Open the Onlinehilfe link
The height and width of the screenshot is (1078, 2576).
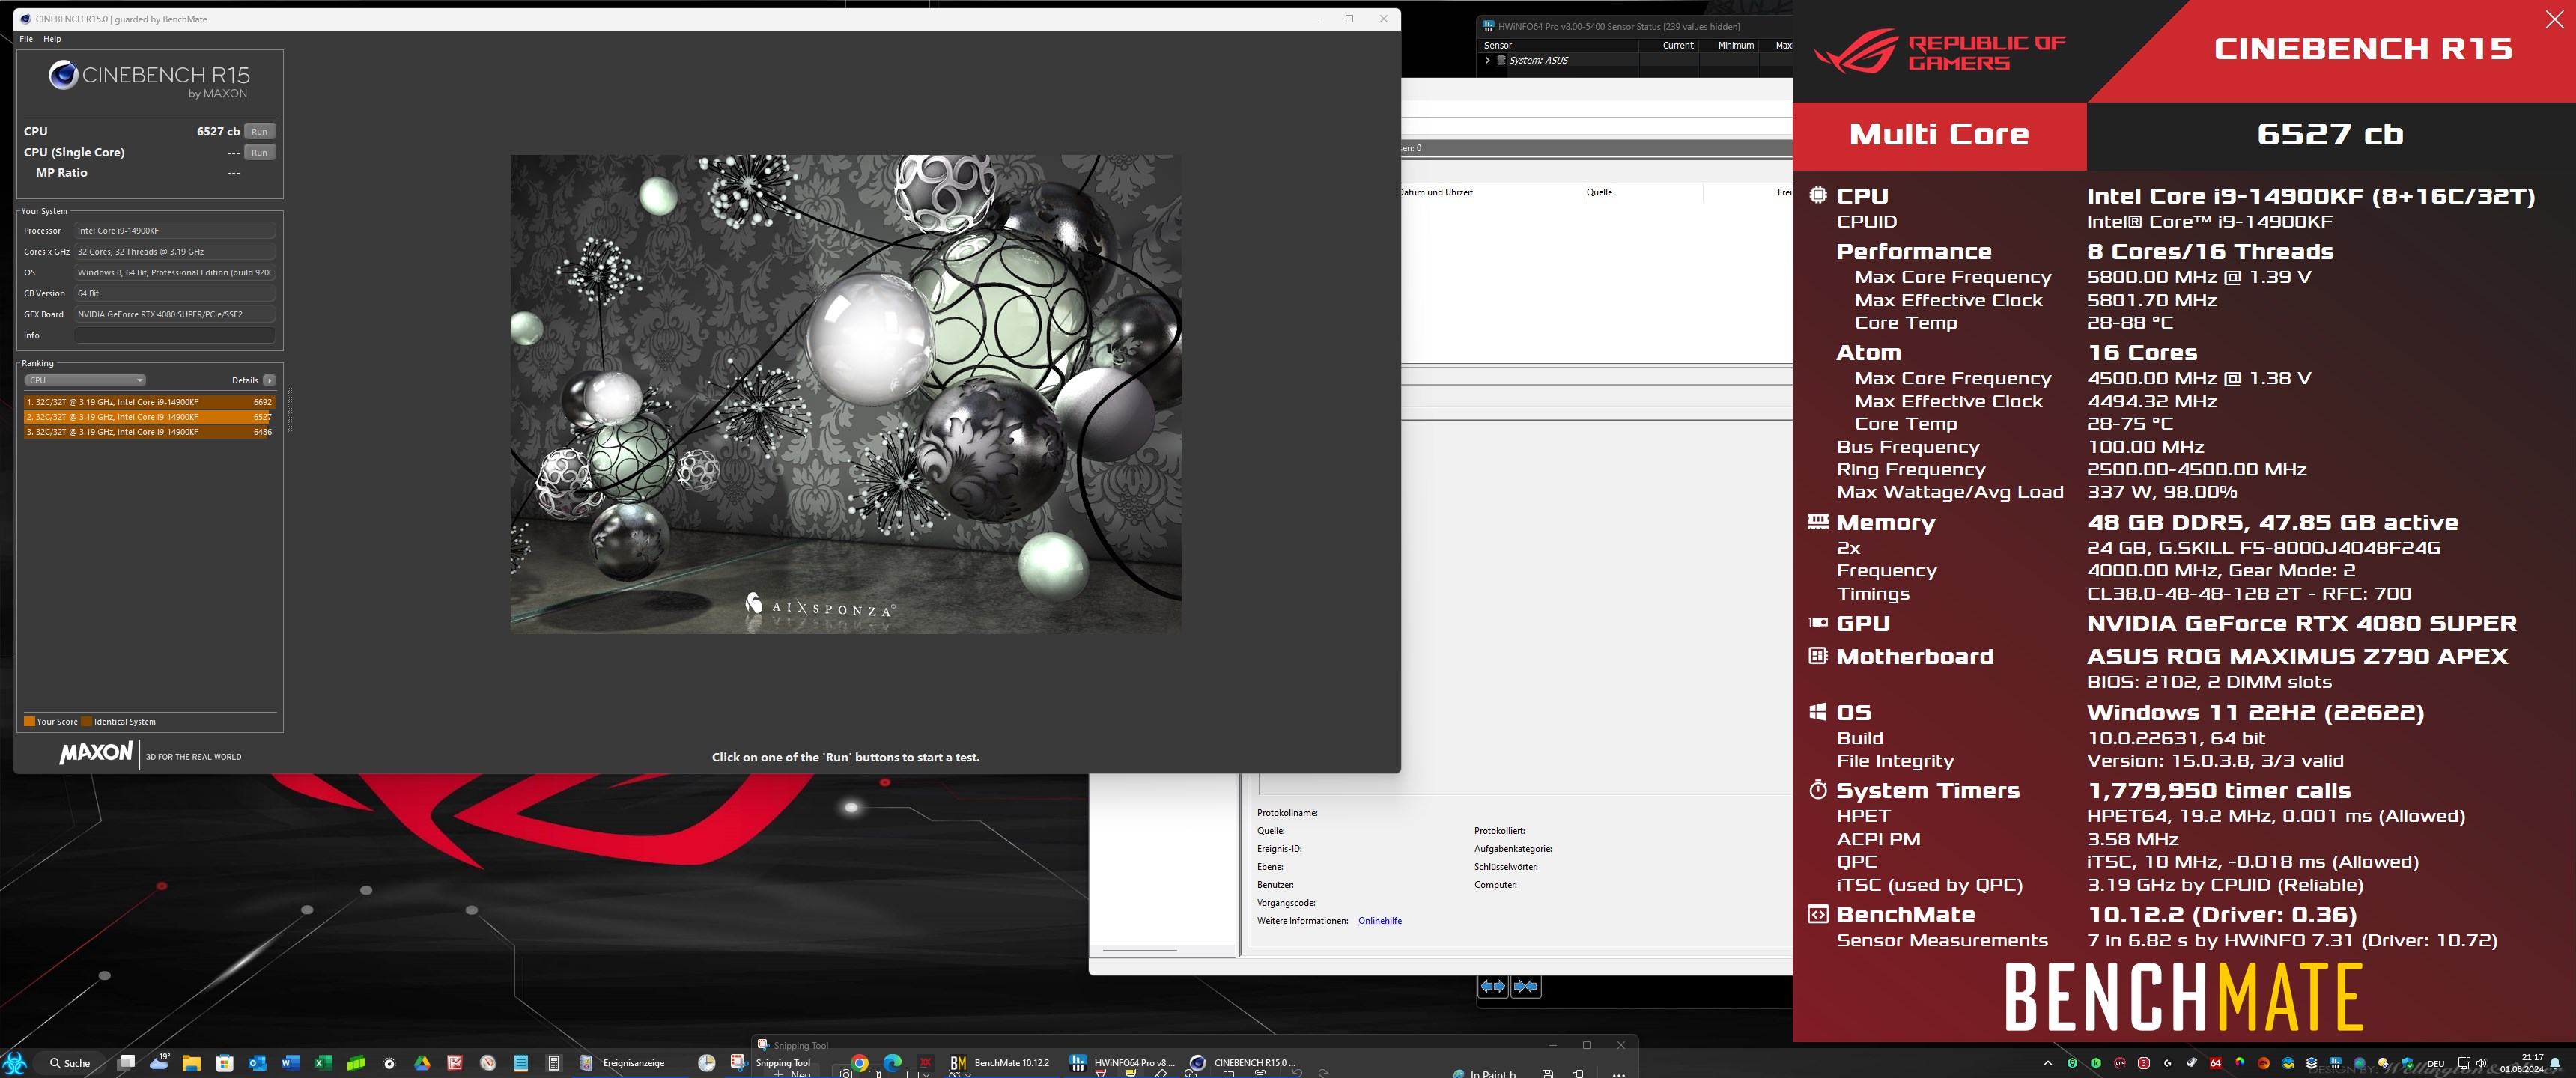coord(1379,921)
